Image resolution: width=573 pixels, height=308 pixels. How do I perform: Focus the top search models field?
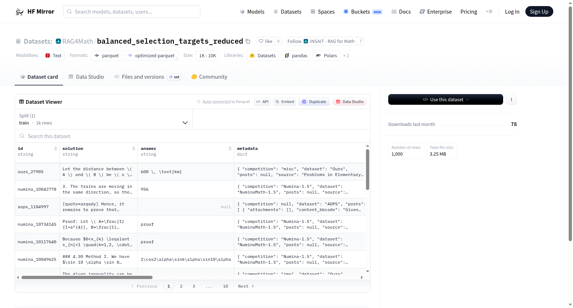132,11
